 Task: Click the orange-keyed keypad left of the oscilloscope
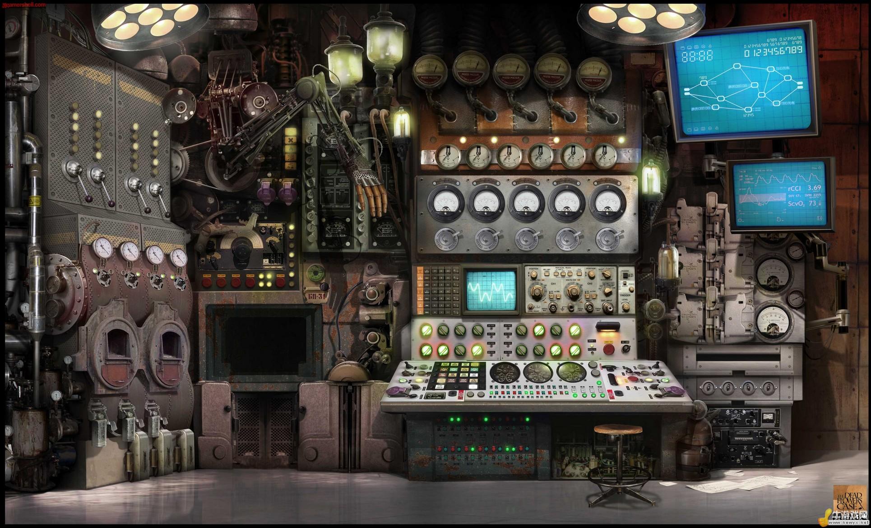(439, 291)
